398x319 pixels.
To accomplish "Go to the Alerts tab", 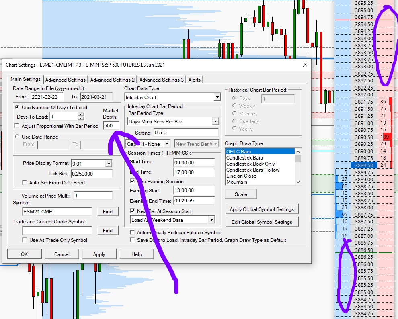I will click(x=195, y=80).
